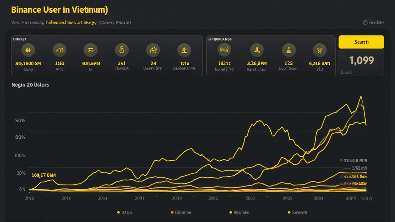Click the 6,316.8Nn stat value
The width and height of the screenshot is (395, 222).
[x=319, y=64]
